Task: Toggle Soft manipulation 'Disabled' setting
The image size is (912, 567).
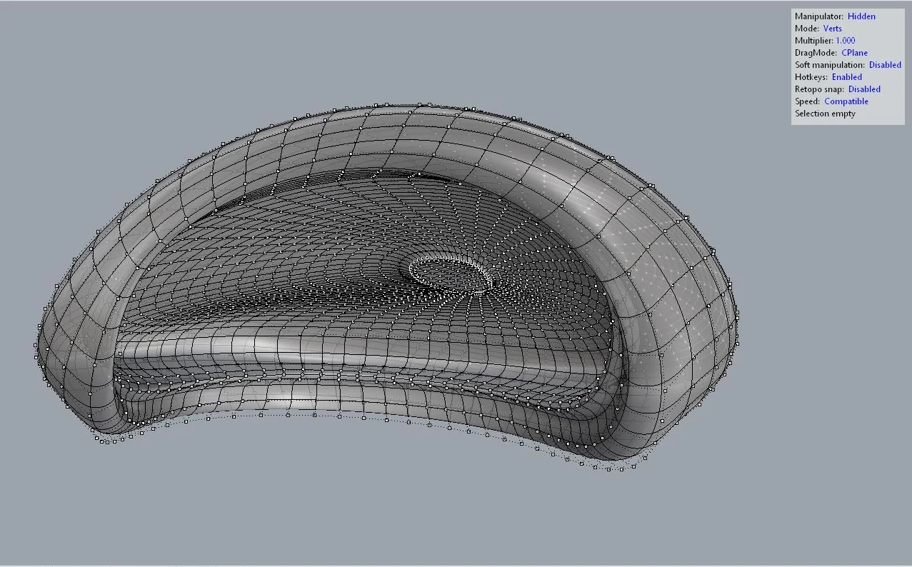Action: (x=885, y=65)
